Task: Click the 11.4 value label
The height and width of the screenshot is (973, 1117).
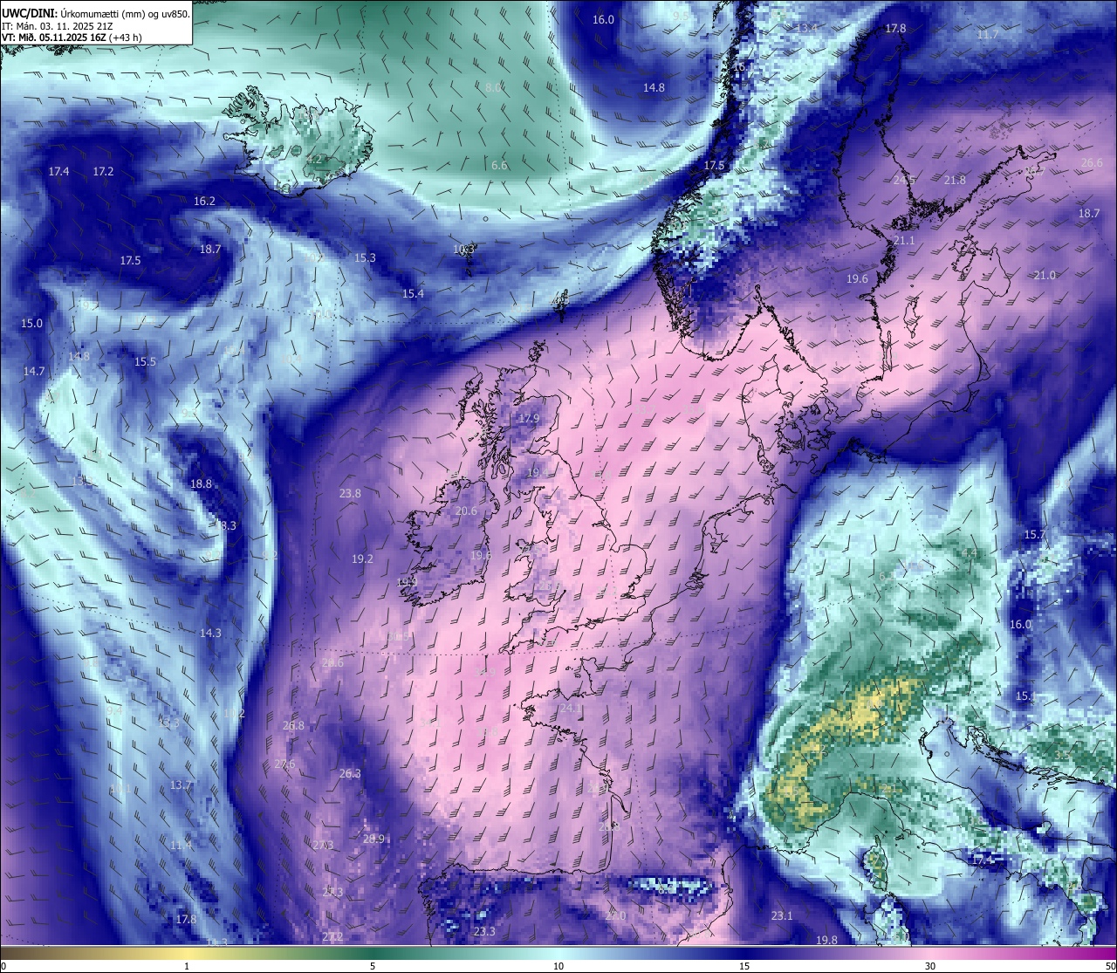Action: pos(181,845)
